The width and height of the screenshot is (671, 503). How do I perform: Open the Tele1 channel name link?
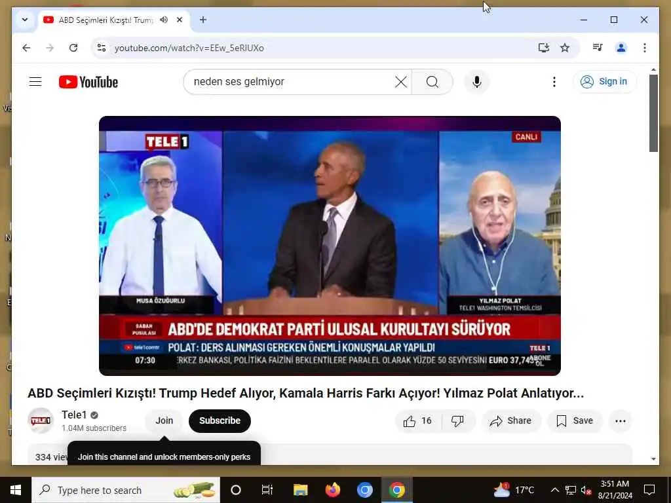(x=75, y=415)
